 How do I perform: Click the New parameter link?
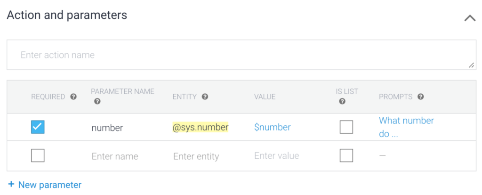click(49, 185)
